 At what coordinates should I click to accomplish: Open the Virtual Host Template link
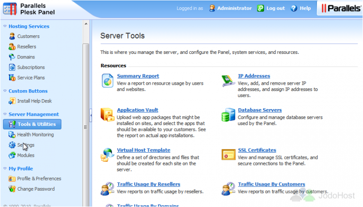(x=143, y=150)
